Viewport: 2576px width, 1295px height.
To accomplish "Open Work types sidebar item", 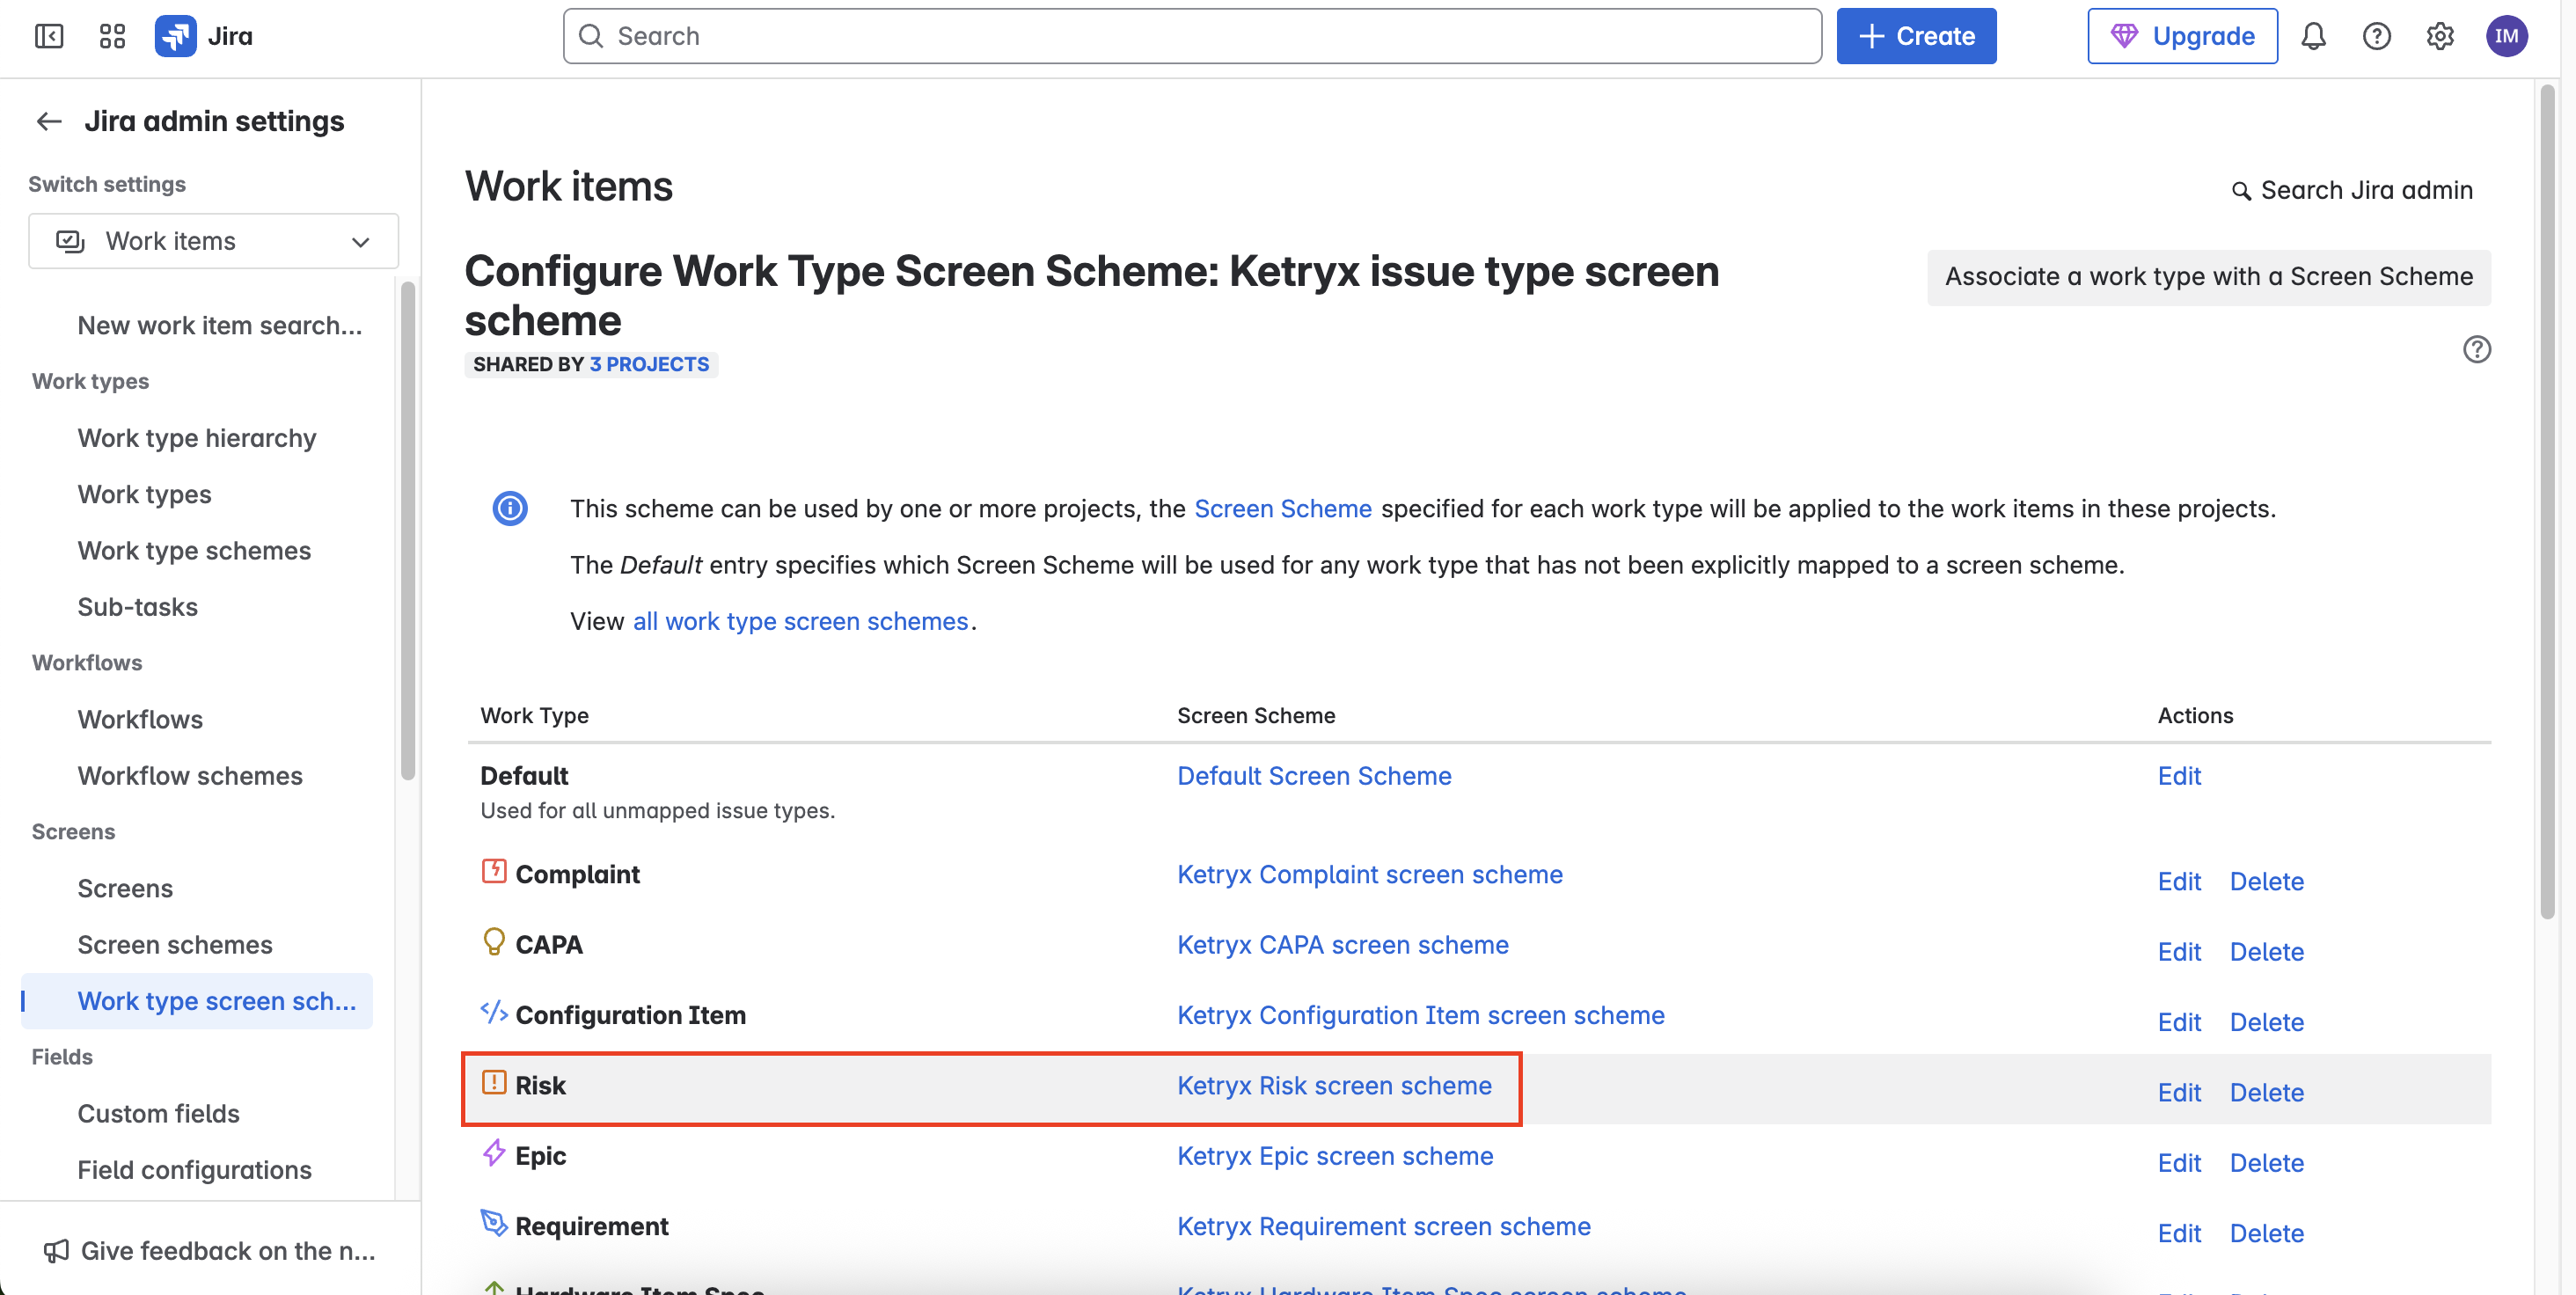I will coord(144,494).
